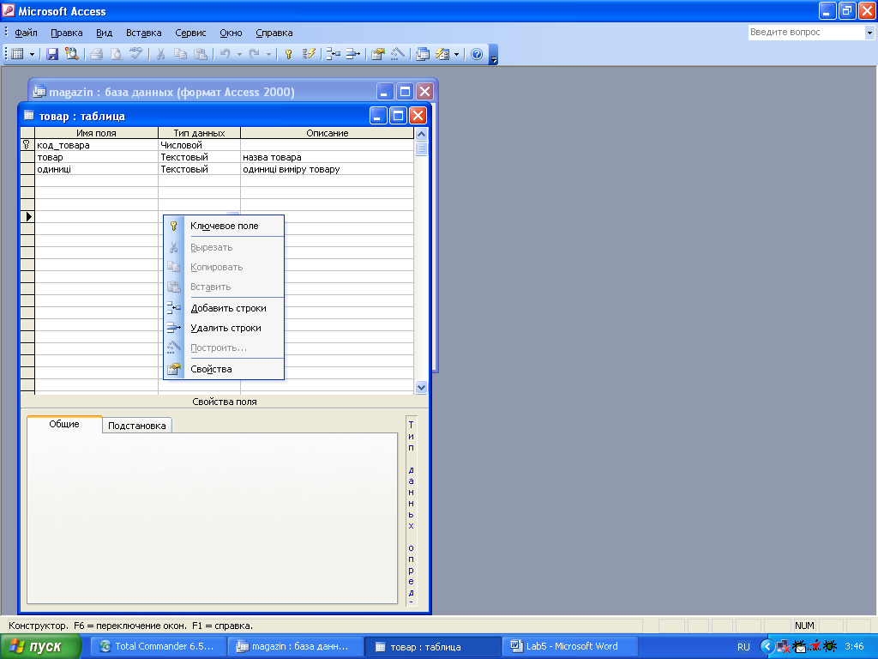Open the help question box dropdown arrow
The image size is (878, 659).
(869, 33)
